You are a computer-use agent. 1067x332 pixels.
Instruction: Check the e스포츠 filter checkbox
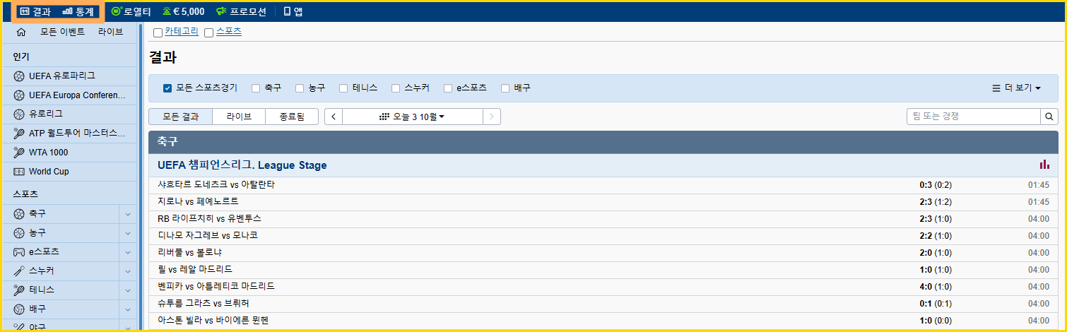pyautogui.click(x=448, y=88)
